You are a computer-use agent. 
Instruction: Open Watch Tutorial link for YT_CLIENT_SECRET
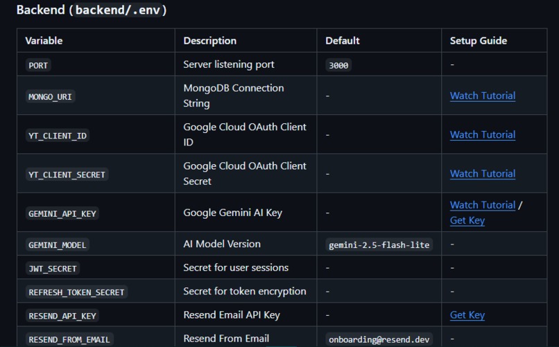[482, 174]
